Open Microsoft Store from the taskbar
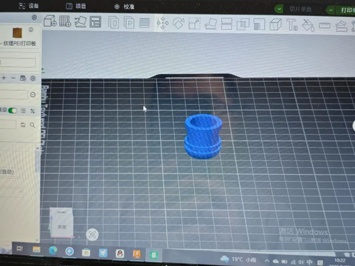The height and width of the screenshot is (266, 355). click(x=86, y=252)
